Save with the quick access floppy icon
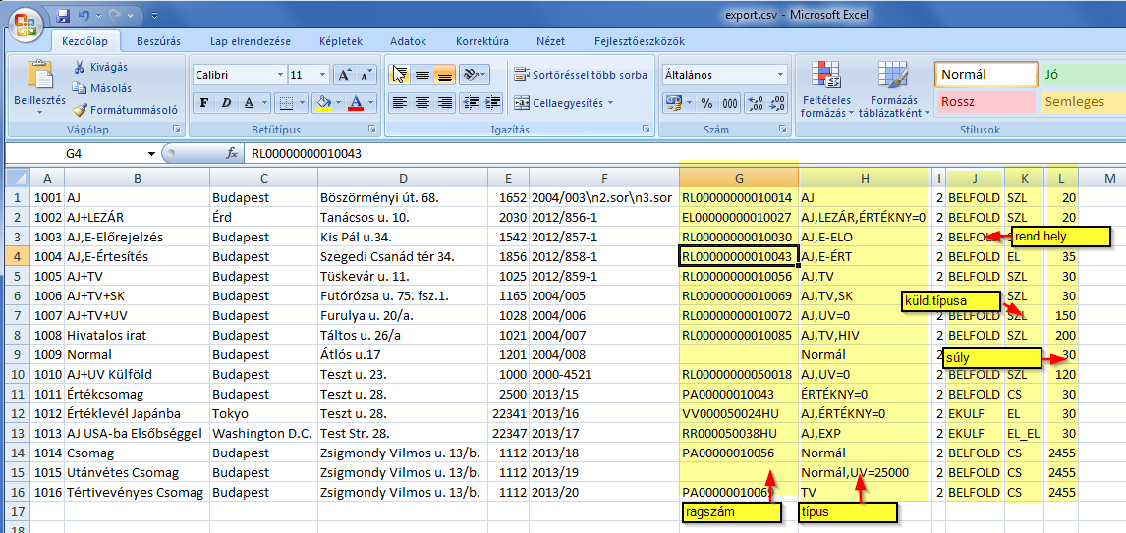 [63, 15]
